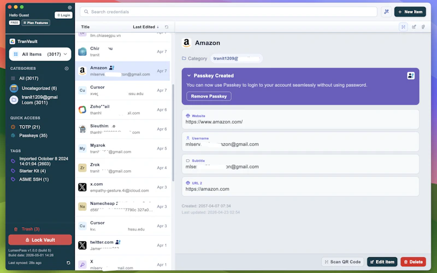The width and height of the screenshot is (437, 273).
Task: Add a new category with plus icon
Action: coord(67,68)
